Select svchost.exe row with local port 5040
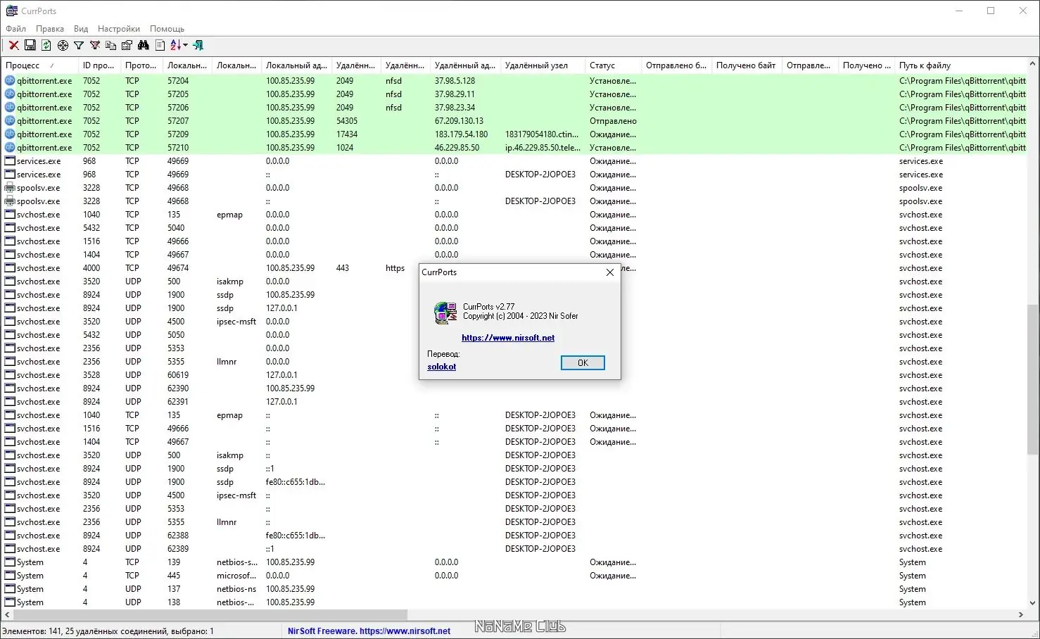The width and height of the screenshot is (1040, 639). click(x=514, y=228)
